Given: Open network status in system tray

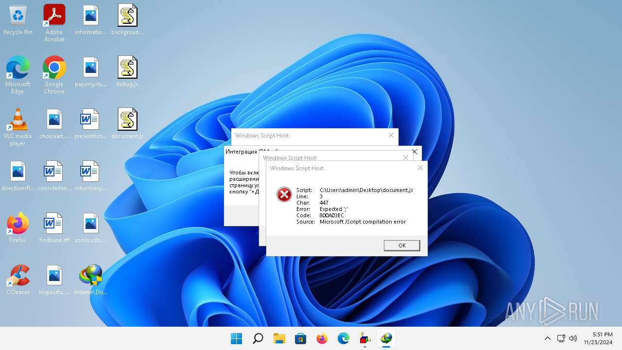Looking at the screenshot, I should click(561, 338).
